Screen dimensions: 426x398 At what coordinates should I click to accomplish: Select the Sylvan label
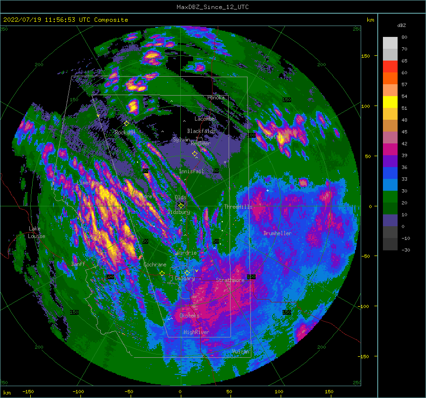pos(181,140)
